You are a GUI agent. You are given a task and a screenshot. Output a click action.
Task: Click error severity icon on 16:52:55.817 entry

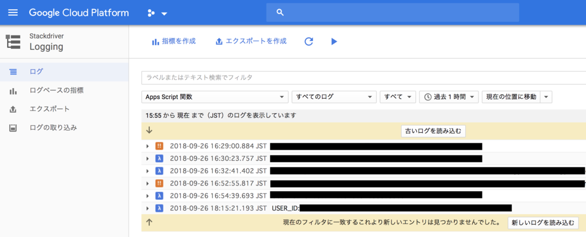(159, 183)
